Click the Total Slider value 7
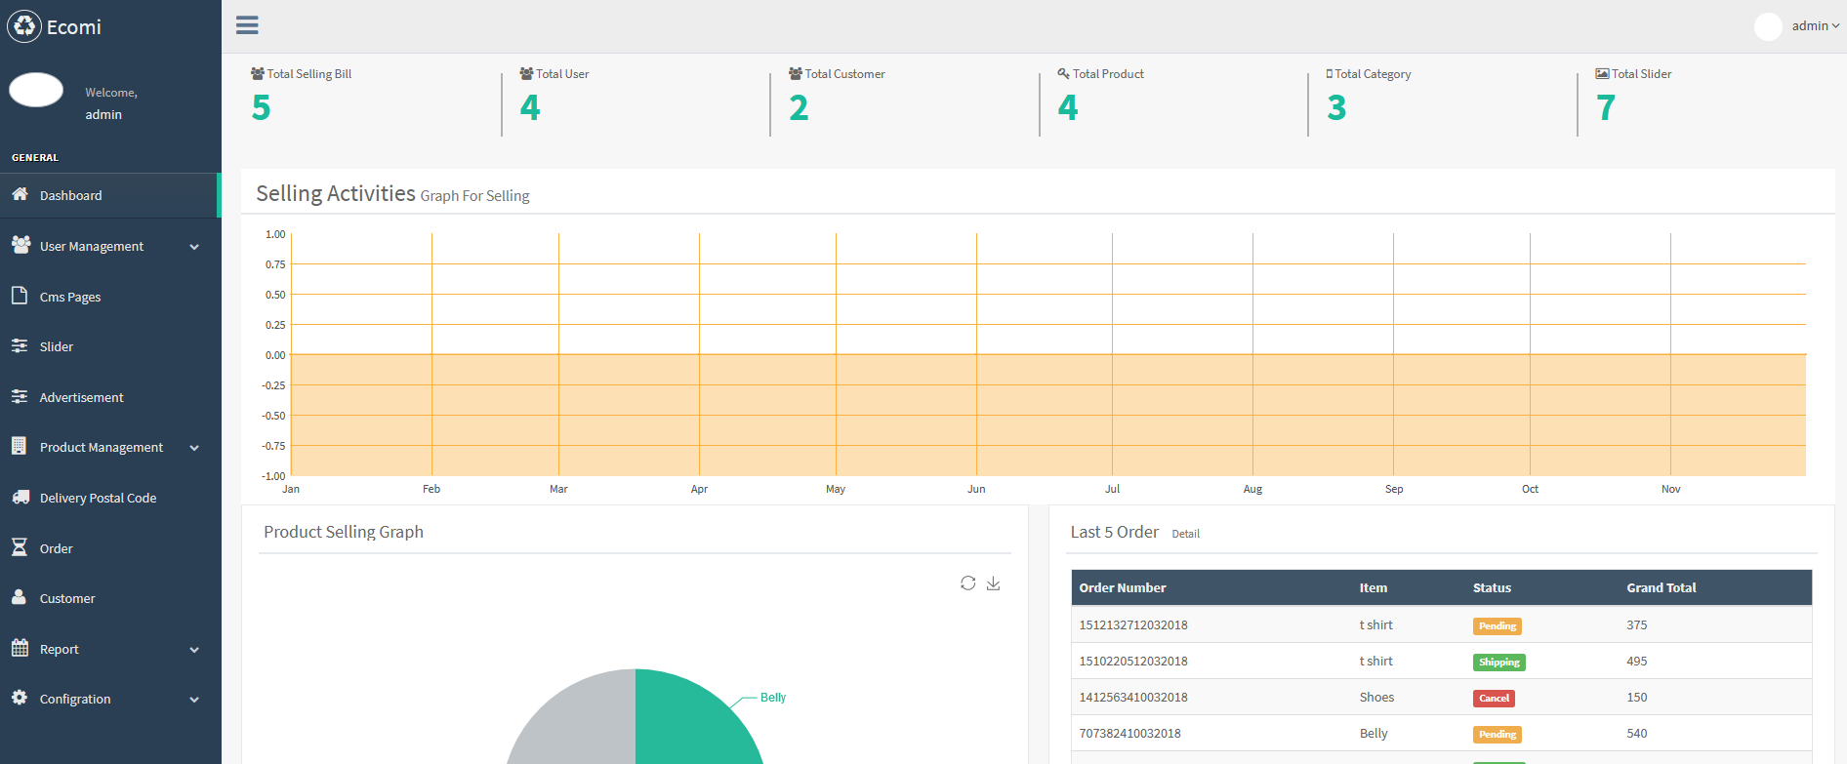Screen dimensions: 1847x764 click(x=1606, y=107)
